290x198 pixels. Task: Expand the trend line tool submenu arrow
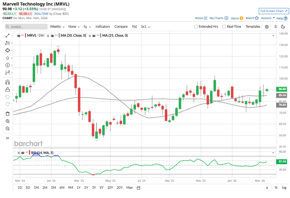tap(12, 35)
